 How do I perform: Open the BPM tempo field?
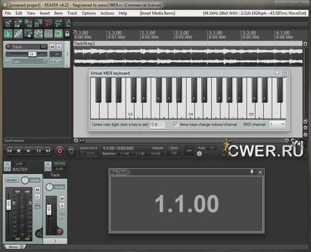(173, 151)
